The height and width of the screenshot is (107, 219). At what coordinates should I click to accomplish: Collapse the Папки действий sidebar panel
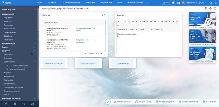(34, 10)
